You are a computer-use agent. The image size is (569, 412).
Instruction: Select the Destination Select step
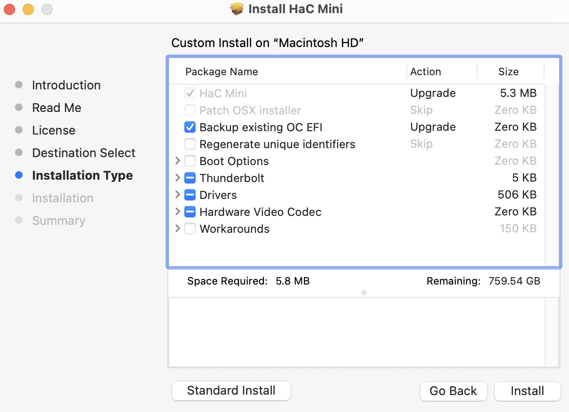[84, 153]
